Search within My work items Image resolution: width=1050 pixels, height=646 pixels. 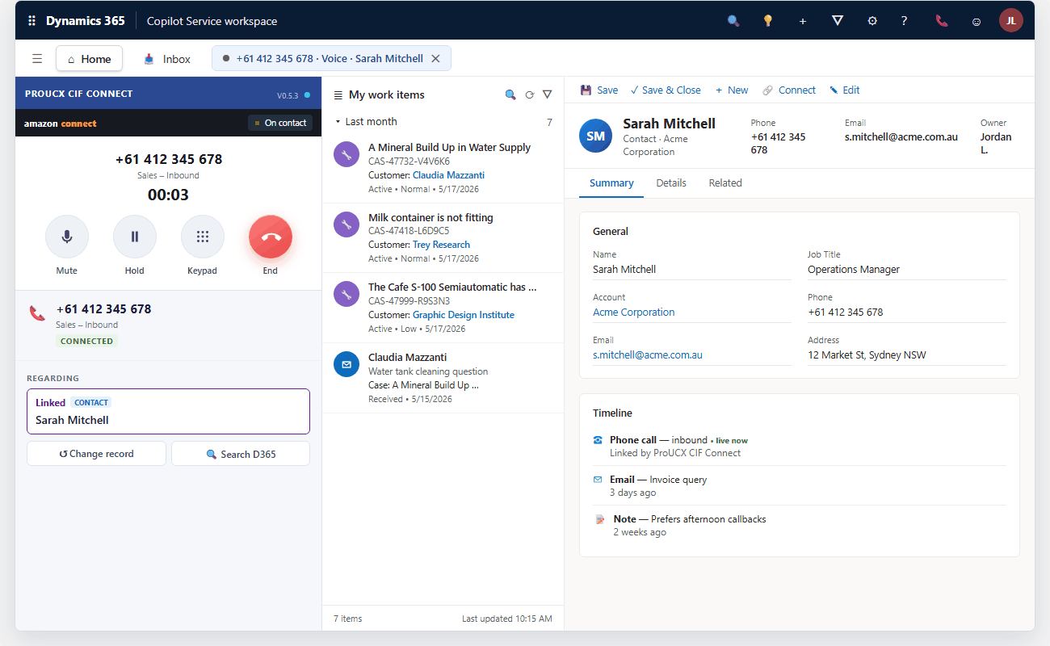pos(510,94)
